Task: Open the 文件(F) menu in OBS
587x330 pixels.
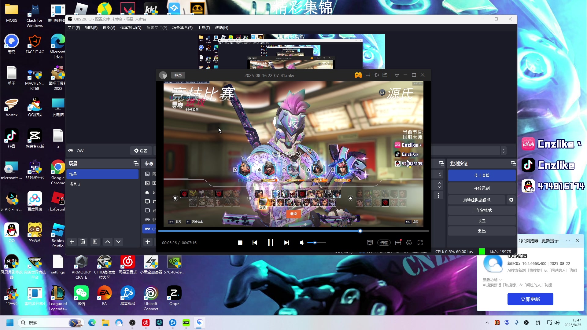Action: 74,28
